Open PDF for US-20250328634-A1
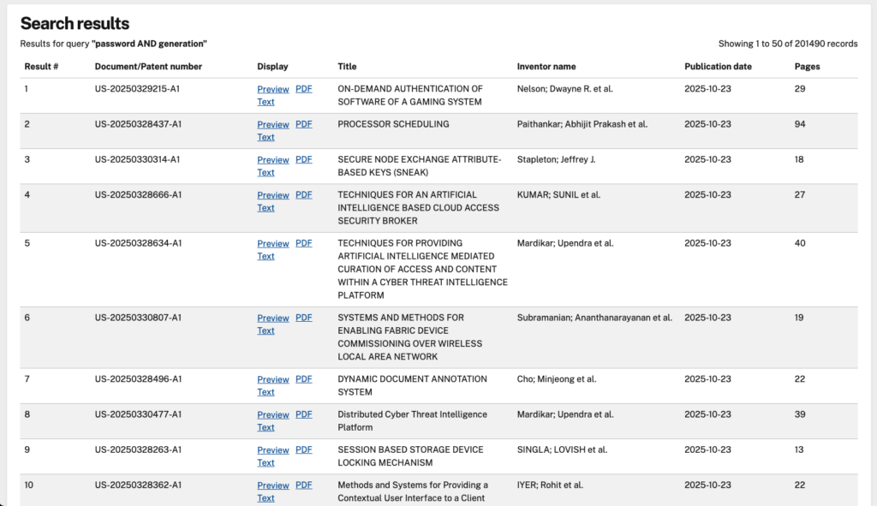Screen dimensions: 877x506 303,243
